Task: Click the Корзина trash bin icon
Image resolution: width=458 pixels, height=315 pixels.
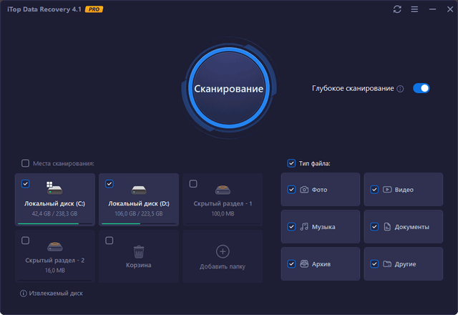Action: point(139,251)
